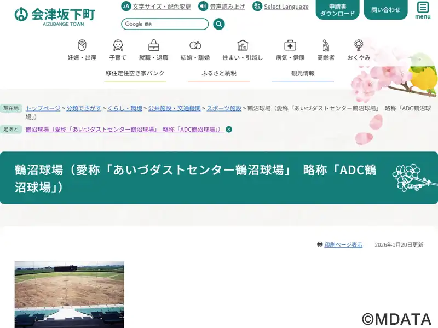Click the printer icon
Viewport: 438px width, 328px height.
320,244
